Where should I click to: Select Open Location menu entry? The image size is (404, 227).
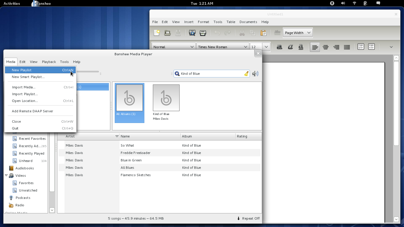(x=40, y=101)
